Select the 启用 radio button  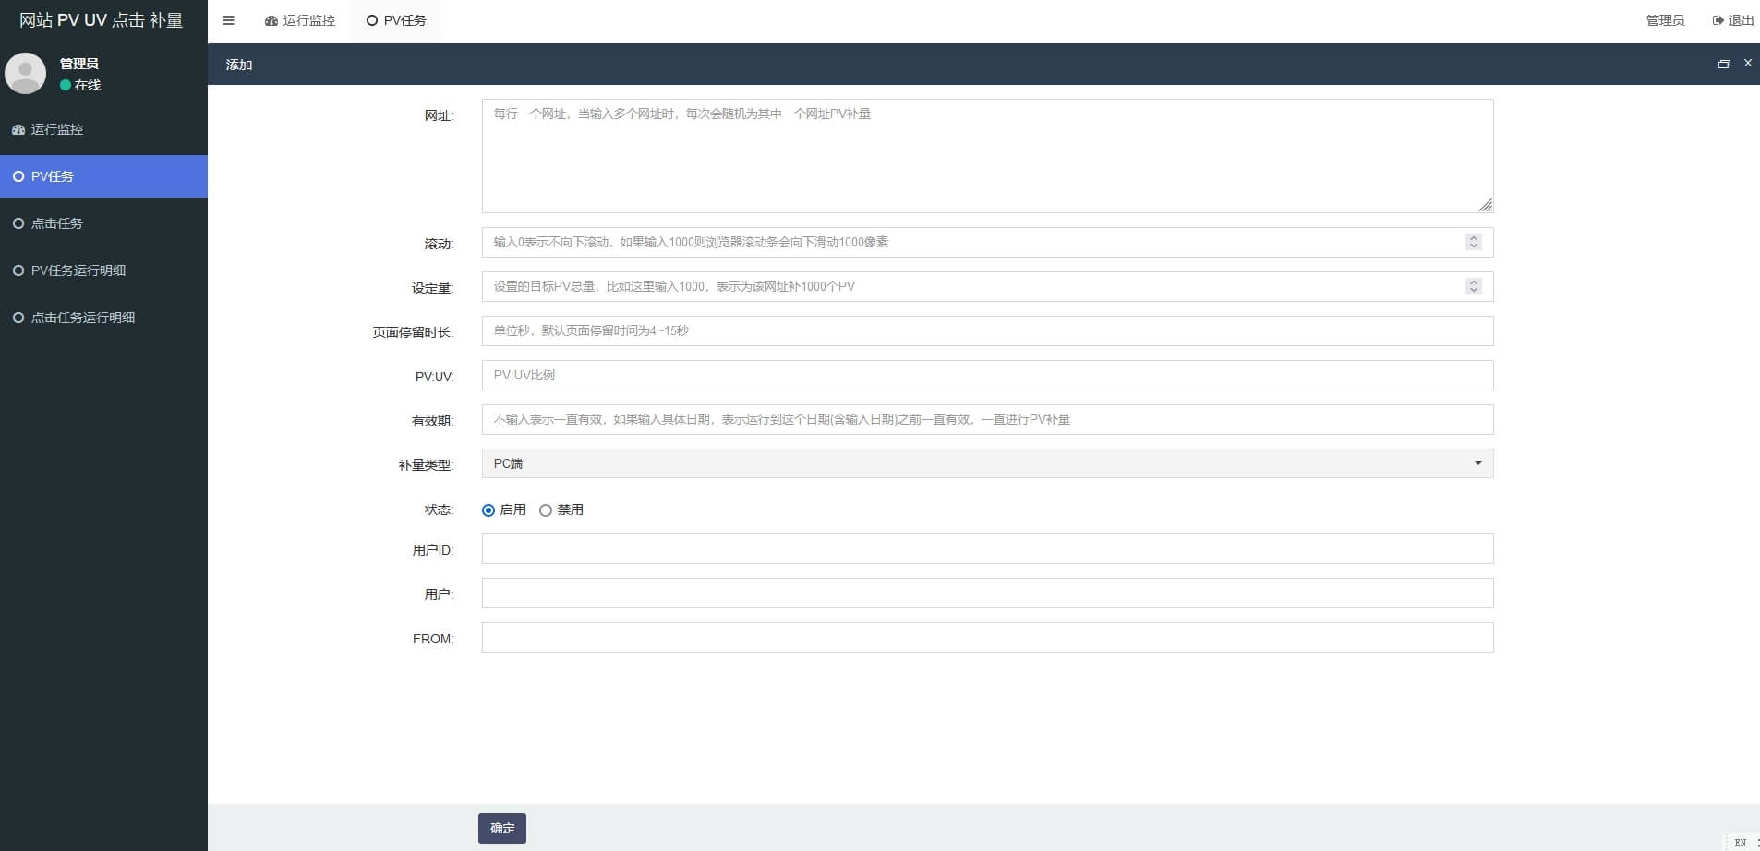click(488, 510)
